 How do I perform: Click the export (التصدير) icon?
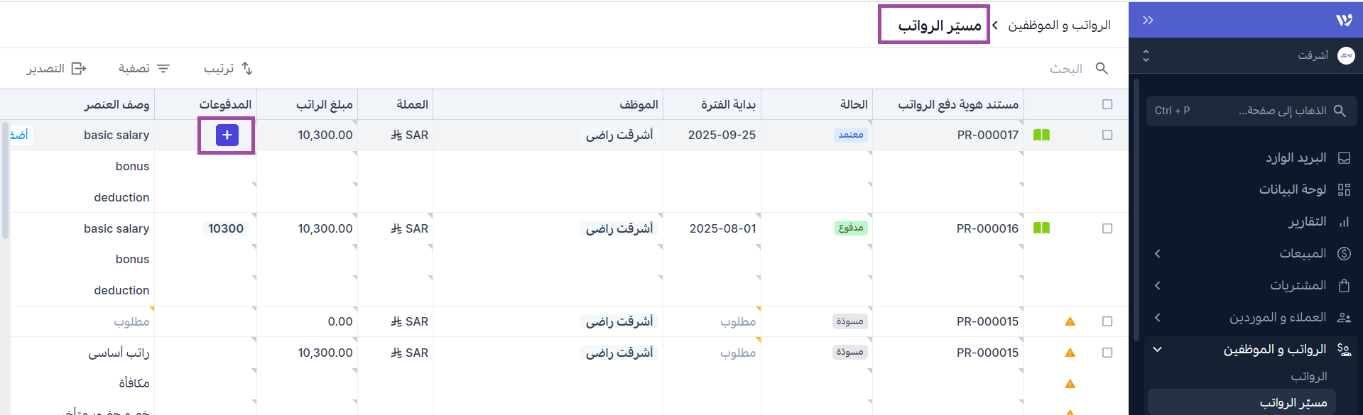[x=78, y=69]
